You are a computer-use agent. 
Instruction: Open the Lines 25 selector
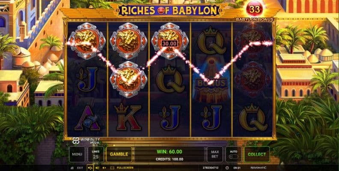tap(95, 154)
